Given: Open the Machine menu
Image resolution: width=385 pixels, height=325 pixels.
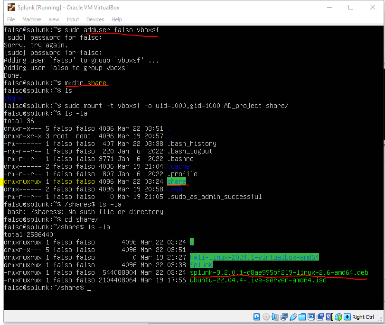Looking at the screenshot, I should pyautogui.click(x=32, y=19).
